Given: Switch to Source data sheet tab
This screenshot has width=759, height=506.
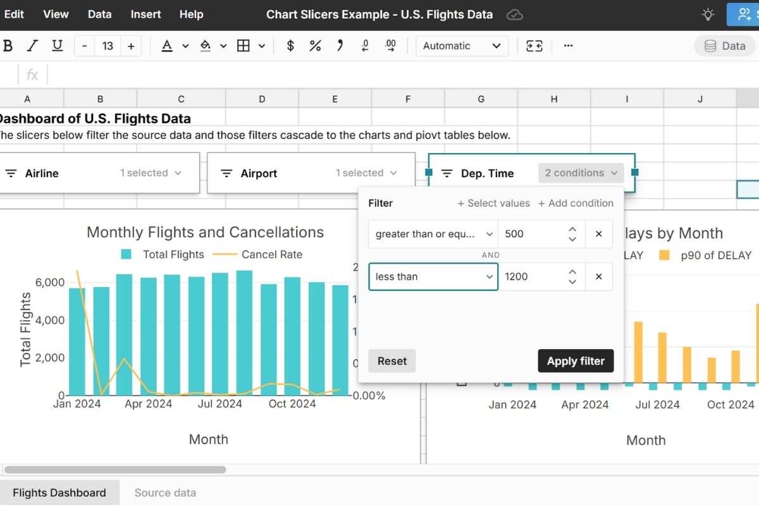Looking at the screenshot, I should (x=165, y=493).
